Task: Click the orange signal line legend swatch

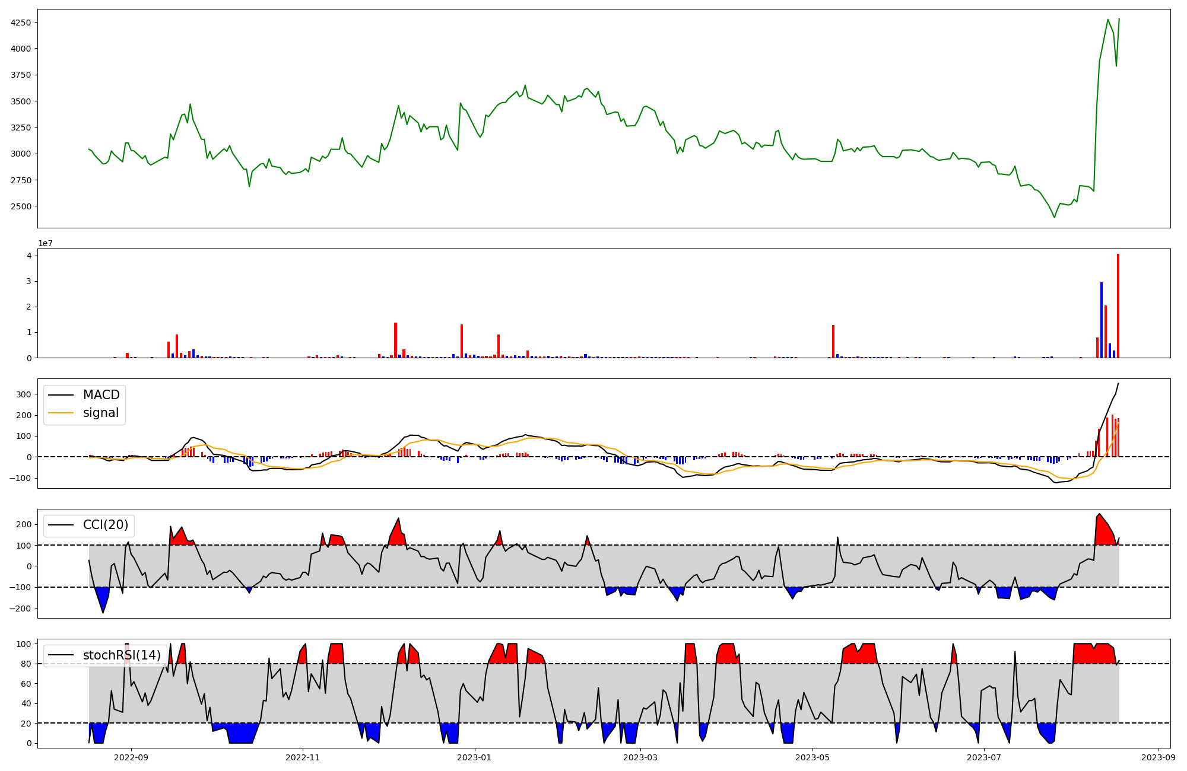Action: tap(61, 413)
